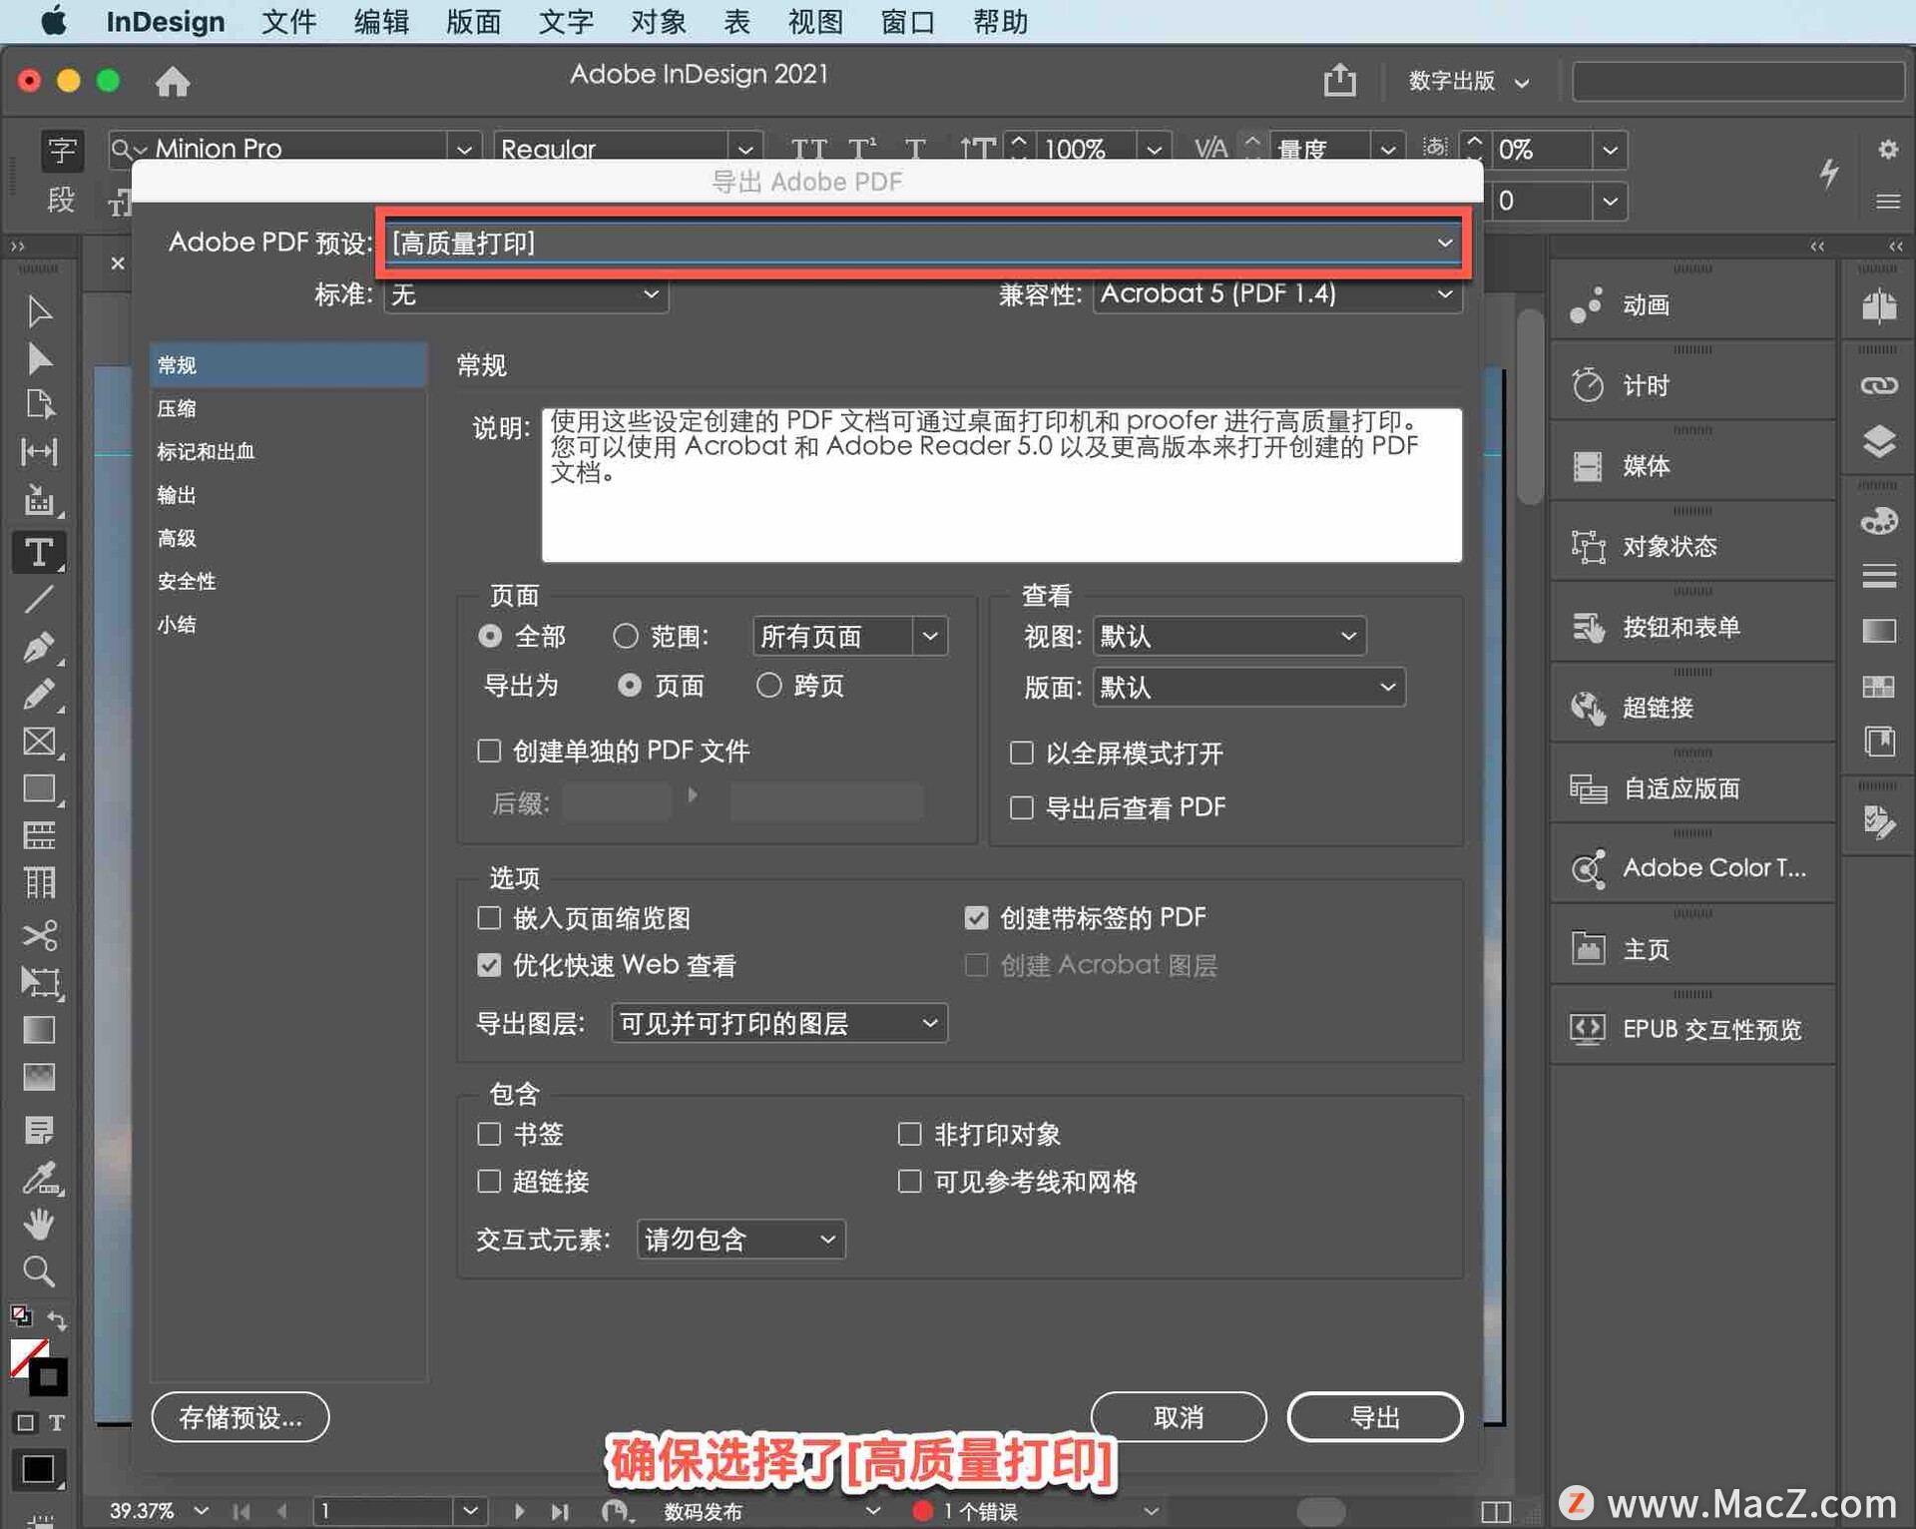Select the Line tool
This screenshot has height=1529, width=1916.
[39, 599]
